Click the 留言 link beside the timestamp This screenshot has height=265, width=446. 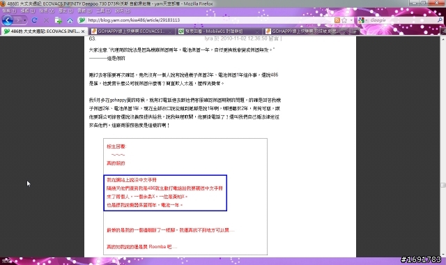click(x=274, y=38)
